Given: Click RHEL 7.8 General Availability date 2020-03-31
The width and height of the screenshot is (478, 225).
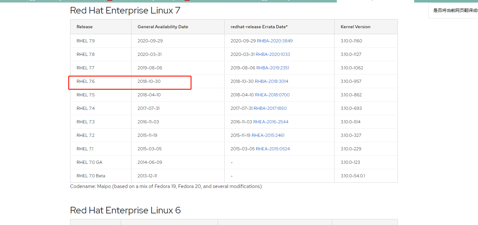Looking at the screenshot, I should (x=149, y=54).
